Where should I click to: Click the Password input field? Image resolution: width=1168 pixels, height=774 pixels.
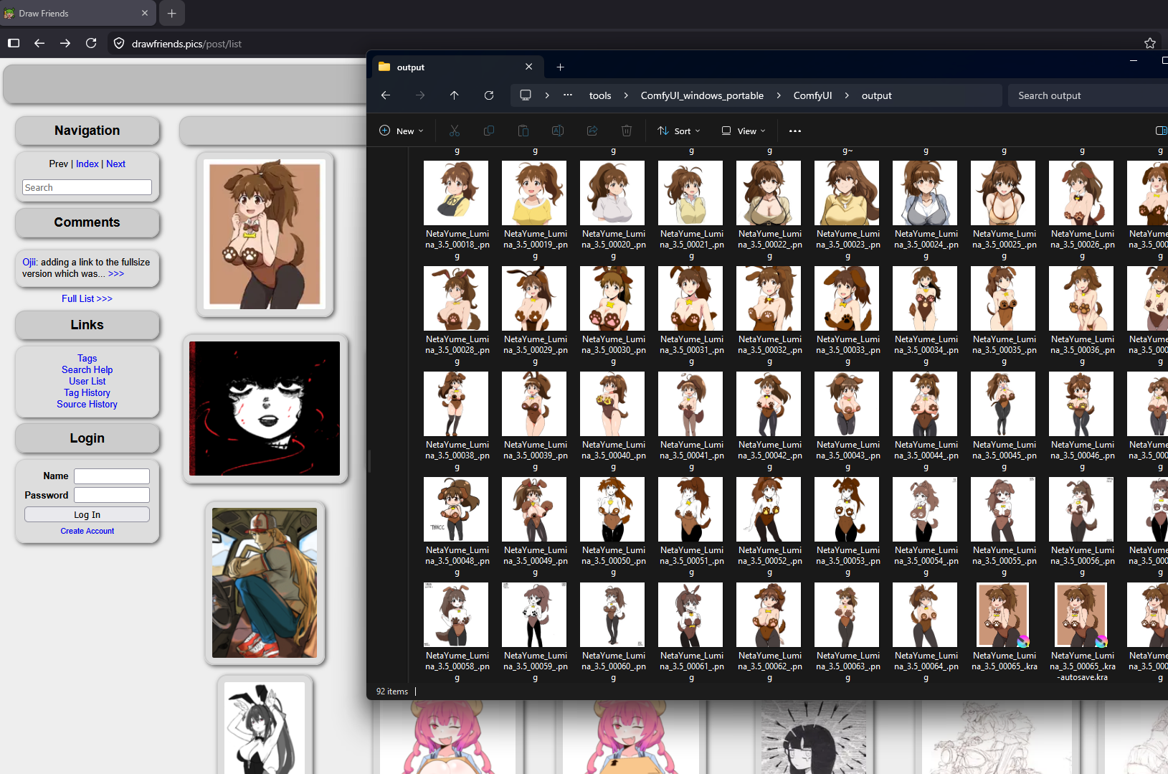pyautogui.click(x=112, y=495)
